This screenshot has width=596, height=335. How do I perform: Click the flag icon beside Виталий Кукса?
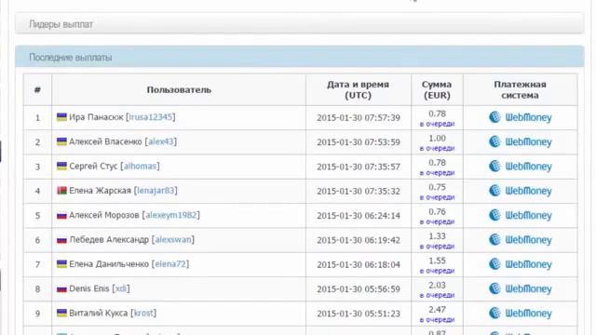(x=61, y=313)
